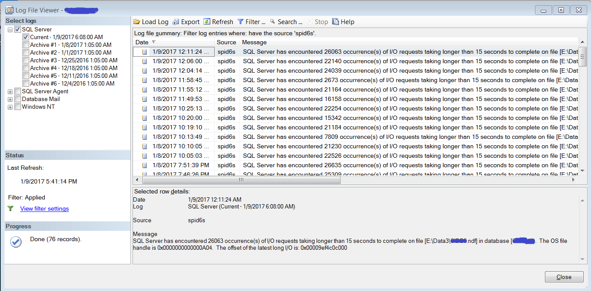Click the log entry icon for 1/8/2017 10:25:13
The image size is (591, 291).
[145, 108]
